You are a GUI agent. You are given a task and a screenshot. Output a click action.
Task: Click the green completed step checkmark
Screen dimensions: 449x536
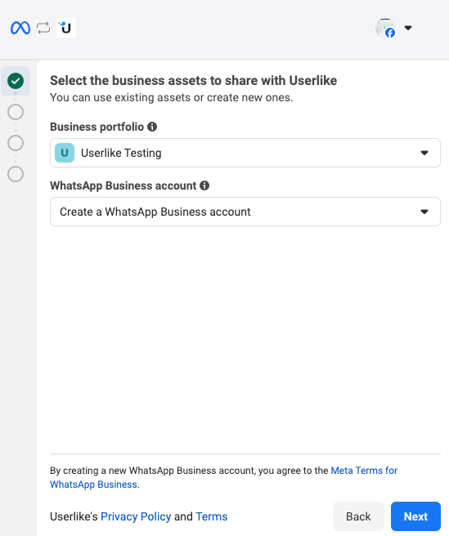point(16,81)
